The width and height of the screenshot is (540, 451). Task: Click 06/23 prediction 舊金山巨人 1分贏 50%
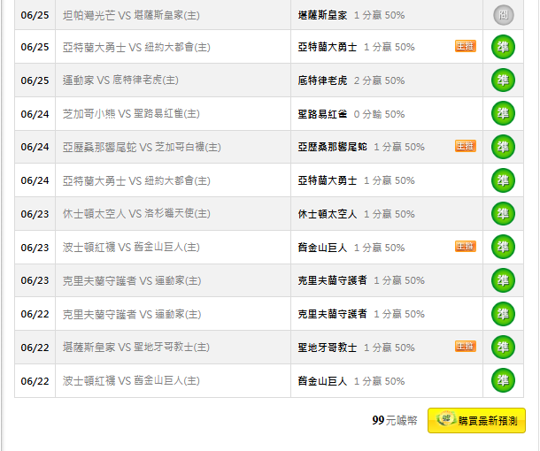click(351, 248)
